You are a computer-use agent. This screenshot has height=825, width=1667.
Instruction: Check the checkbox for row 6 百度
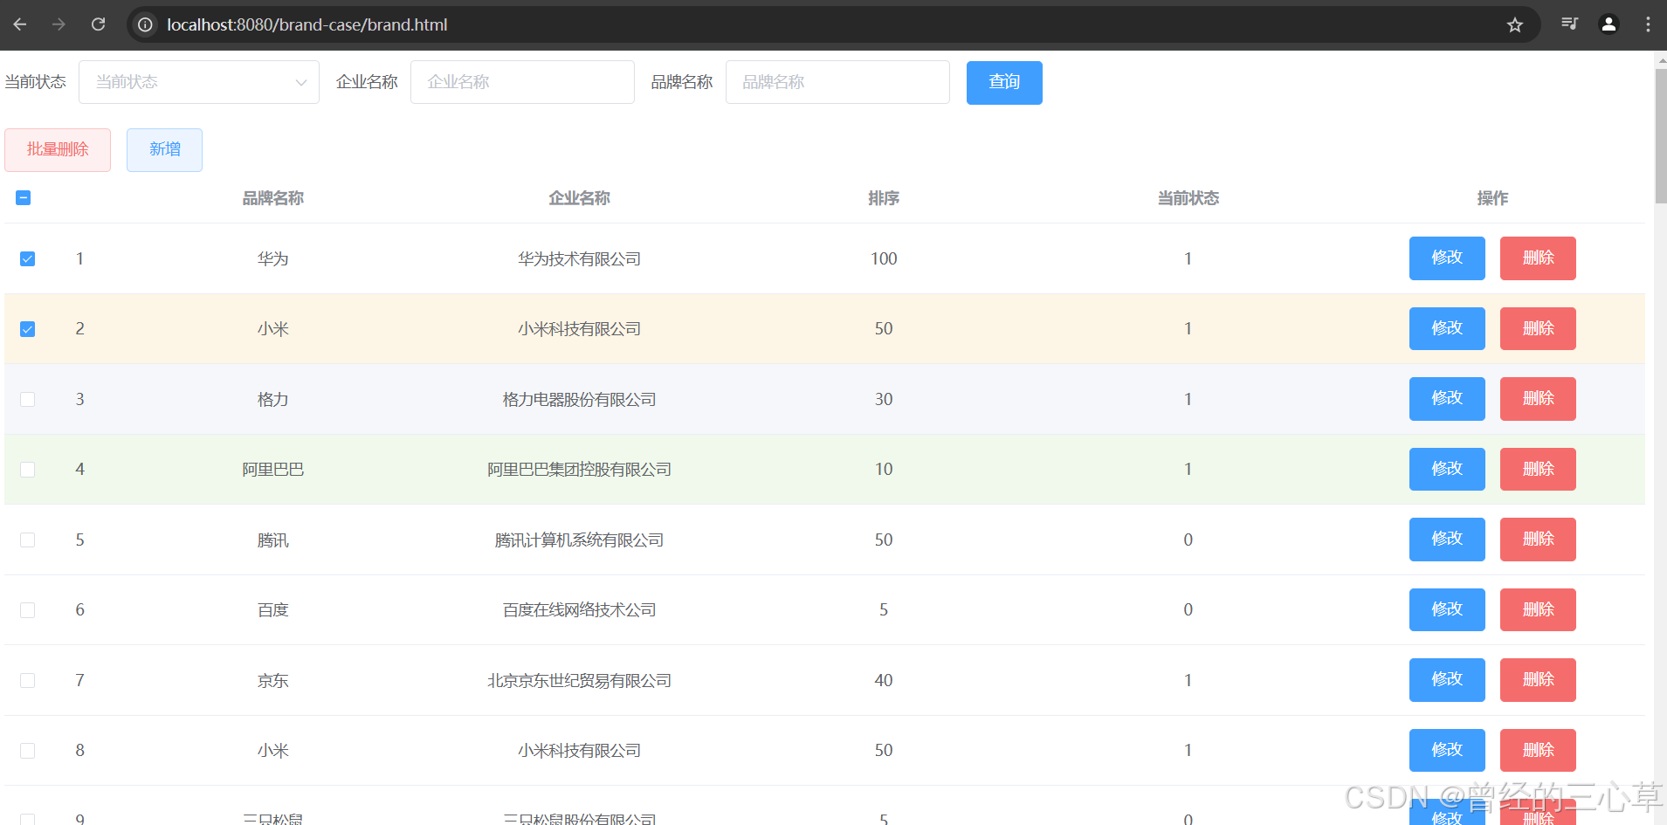28,610
